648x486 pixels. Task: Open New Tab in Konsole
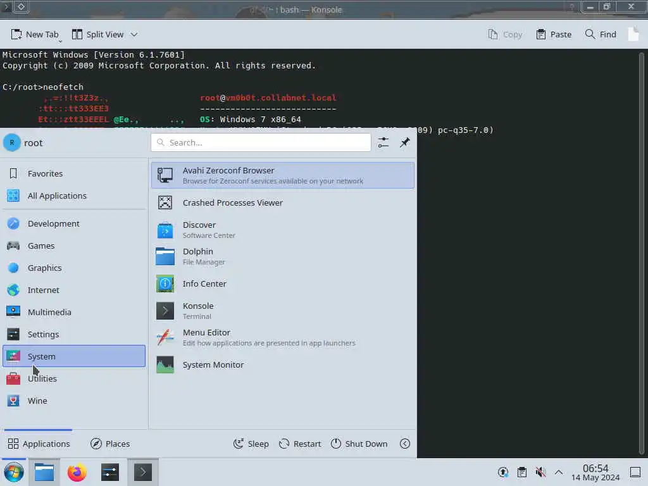[35, 34]
